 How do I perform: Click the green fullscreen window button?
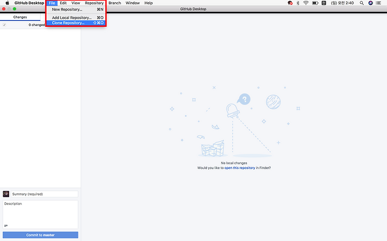point(15,9)
